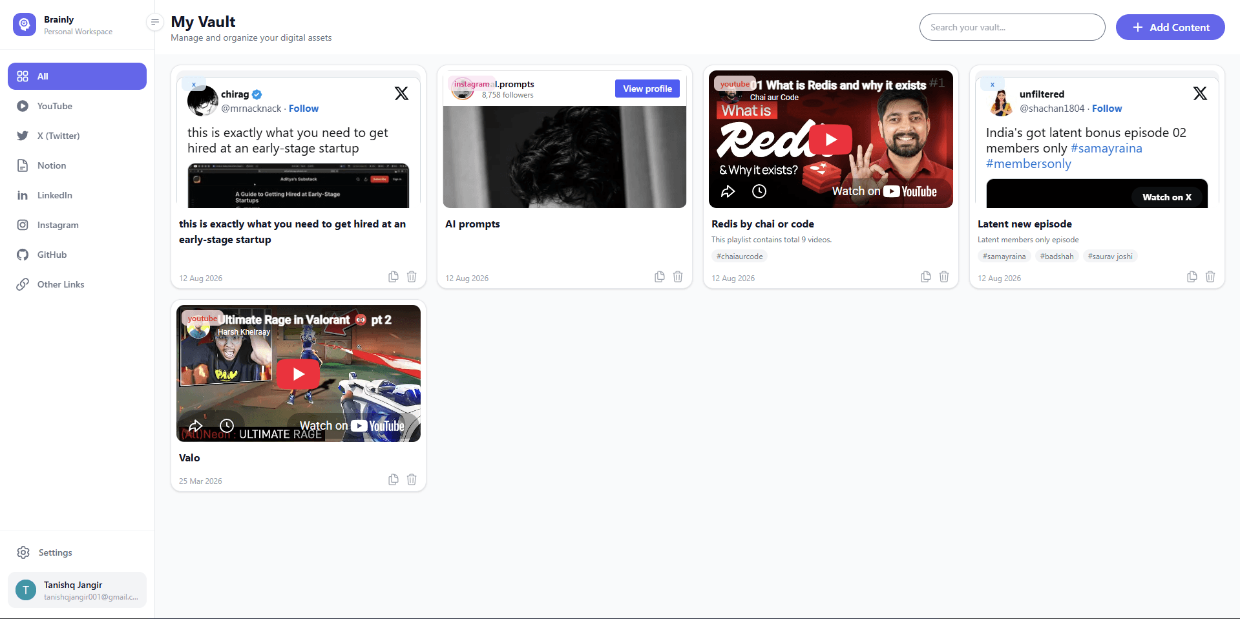Filter vault by YouTube
The height and width of the screenshot is (619, 1240).
coord(77,106)
